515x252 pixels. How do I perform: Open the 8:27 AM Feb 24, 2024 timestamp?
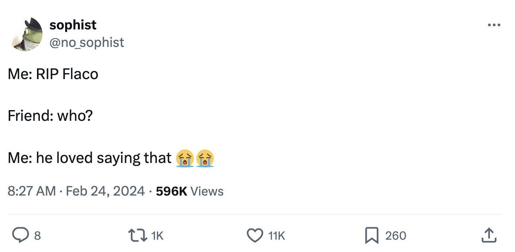coord(76,191)
